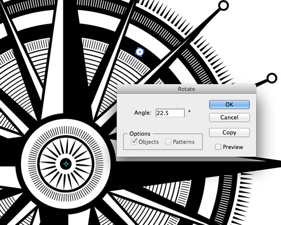Confirm rotation with the OK button
Viewport: 281px width, 225px height.
click(x=229, y=104)
